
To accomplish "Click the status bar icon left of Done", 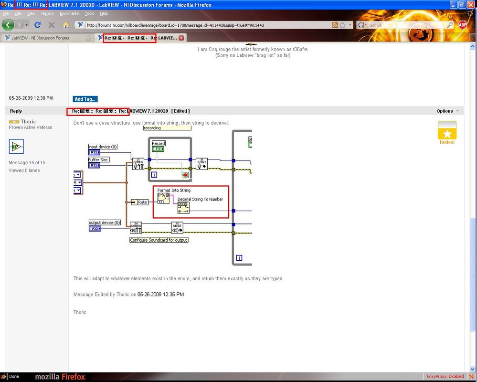I will click(3, 377).
